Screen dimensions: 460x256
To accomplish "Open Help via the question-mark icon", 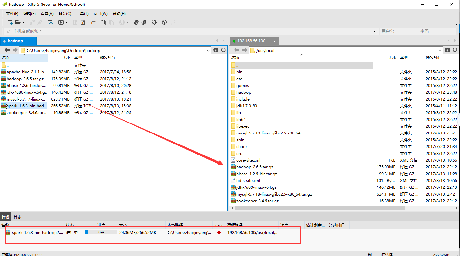I will [164, 22].
